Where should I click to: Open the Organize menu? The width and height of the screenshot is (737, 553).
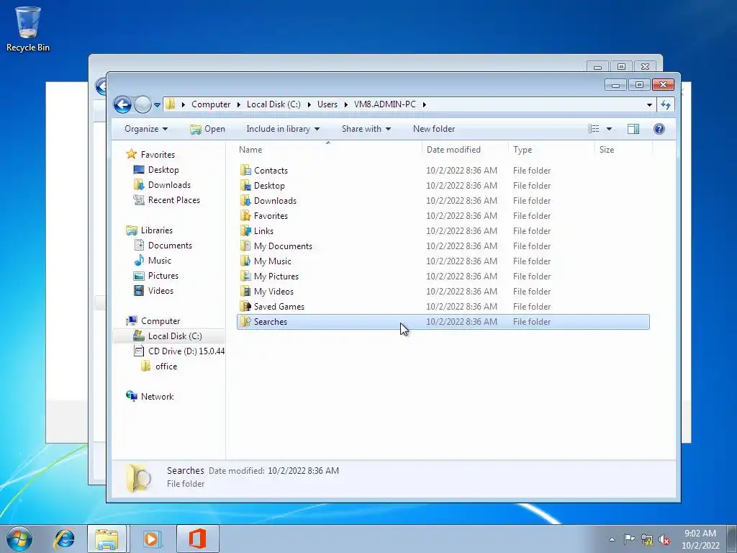145,129
